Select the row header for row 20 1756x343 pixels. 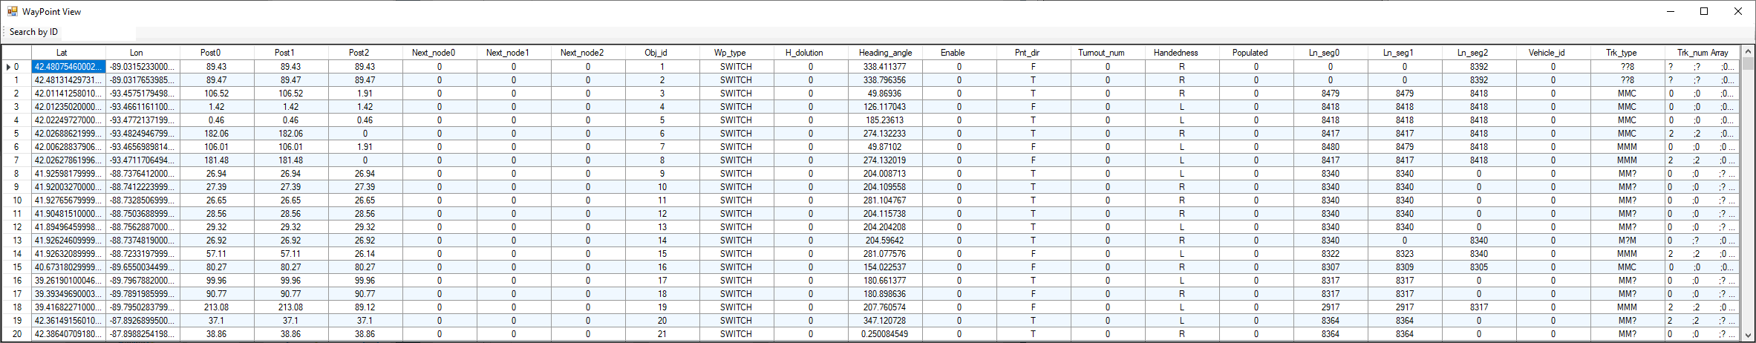click(x=16, y=334)
